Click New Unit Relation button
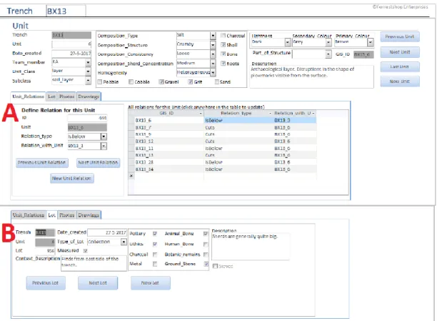Viewport: 437px width, 321px height. point(72,178)
